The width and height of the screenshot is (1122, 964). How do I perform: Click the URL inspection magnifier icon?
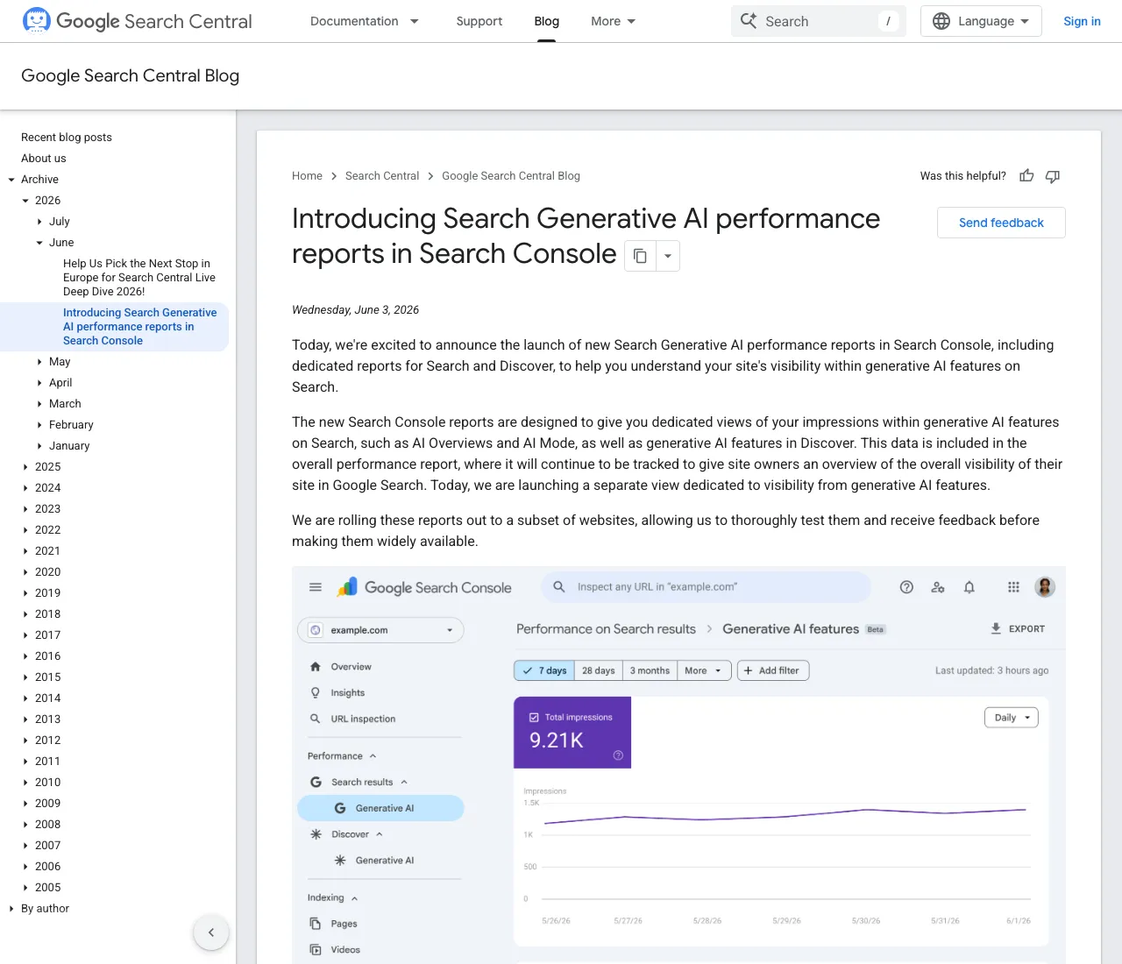(x=316, y=719)
